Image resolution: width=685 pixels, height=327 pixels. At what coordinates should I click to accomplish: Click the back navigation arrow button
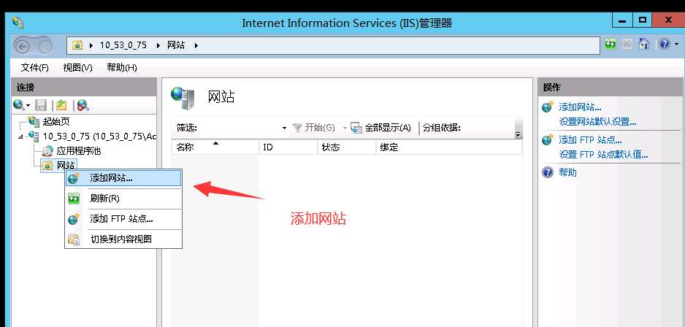point(23,45)
